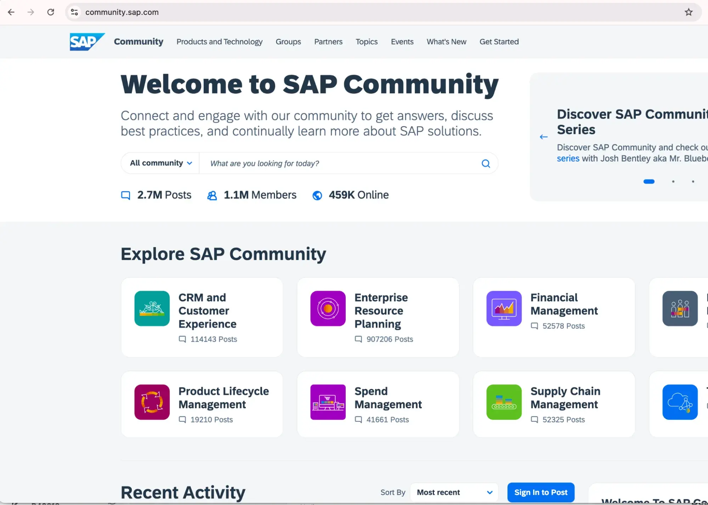Open CRM and Customer Experience title
Image resolution: width=708 pixels, height=505 pixels.
[207, 311]
